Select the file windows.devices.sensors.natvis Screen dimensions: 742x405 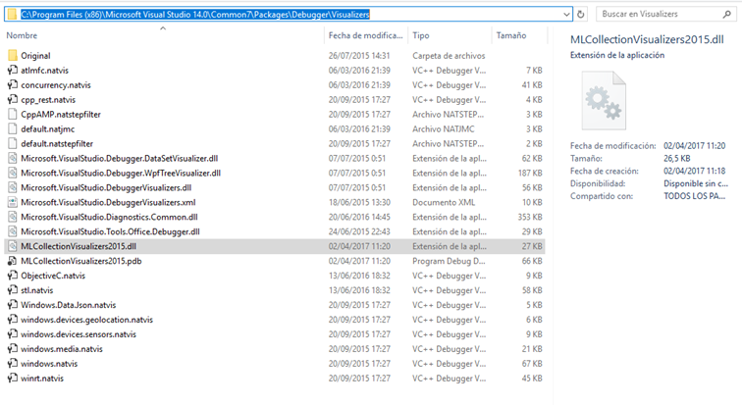coord(79,333)
